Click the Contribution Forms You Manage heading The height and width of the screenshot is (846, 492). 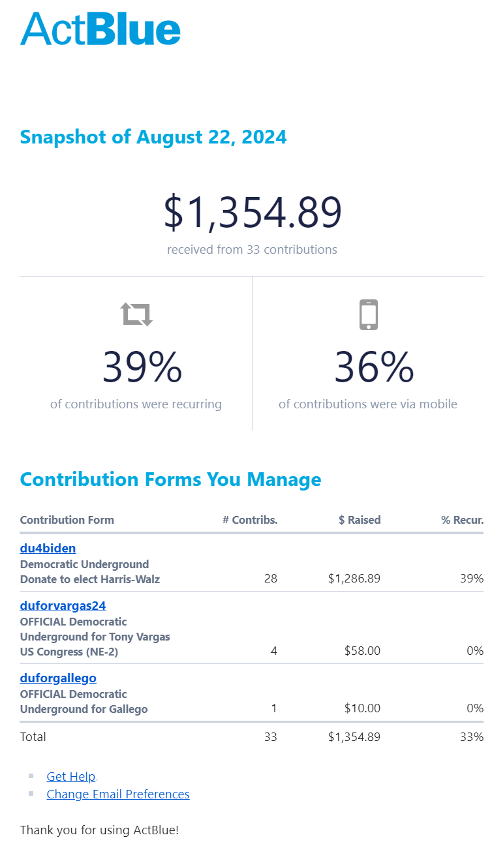point(170,480)
